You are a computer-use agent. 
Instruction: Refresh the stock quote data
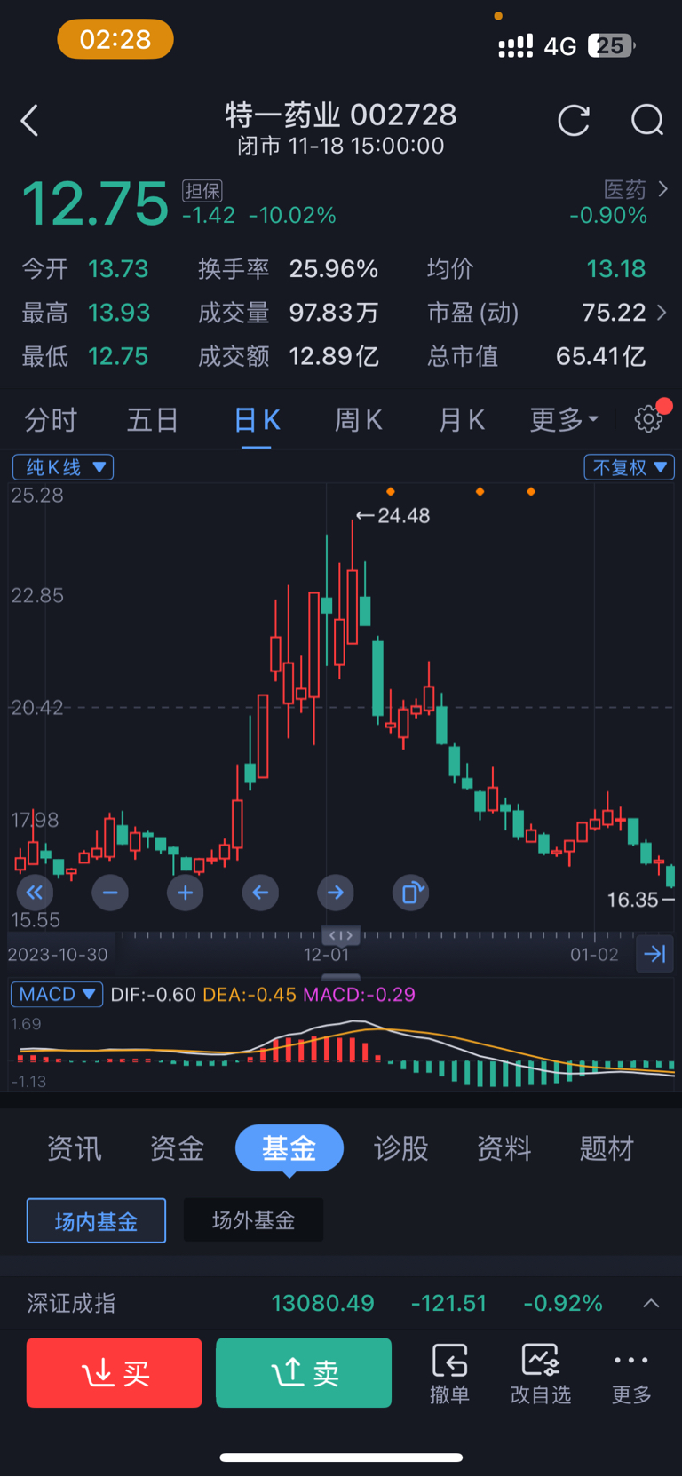574,120
